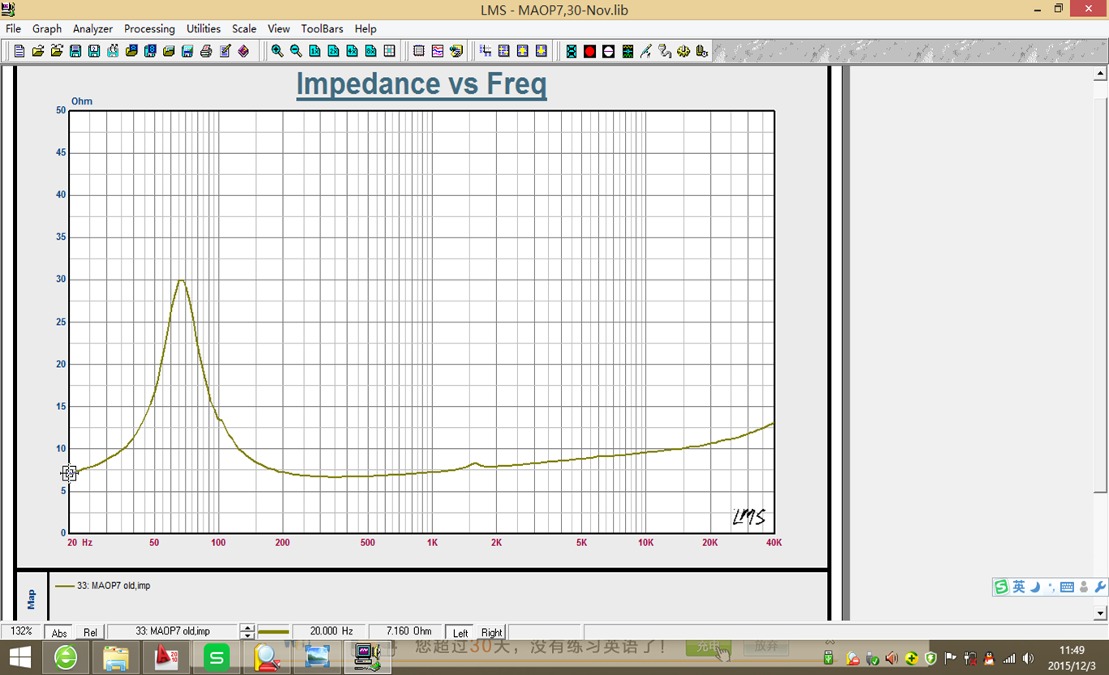Viewport: 1109px width, 675px height.
Task: Click the curve selector spinner arrows
Action: click(248, 632)
